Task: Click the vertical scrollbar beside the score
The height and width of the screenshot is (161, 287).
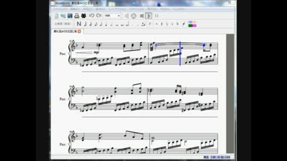Action: (x=230, y=93)
